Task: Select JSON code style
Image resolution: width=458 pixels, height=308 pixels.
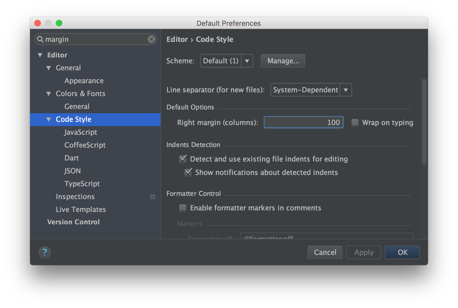Action: pyautogui.click(x=72, y=171)
